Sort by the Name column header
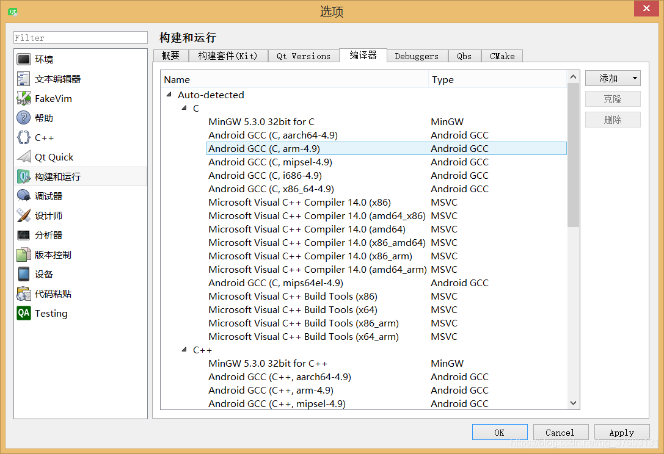Image resolution: width=664 pixels, height=454 pixels. click(294, 79)
